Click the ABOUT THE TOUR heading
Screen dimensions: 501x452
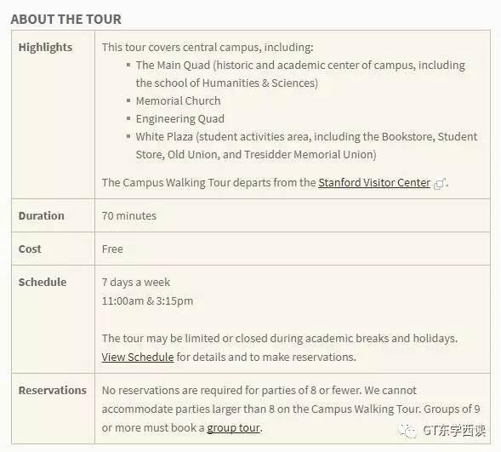[66, 20]
